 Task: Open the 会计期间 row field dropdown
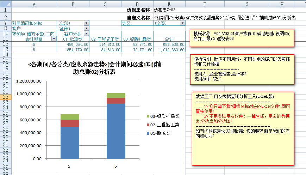pyautogui.click(x=54, y=39)
